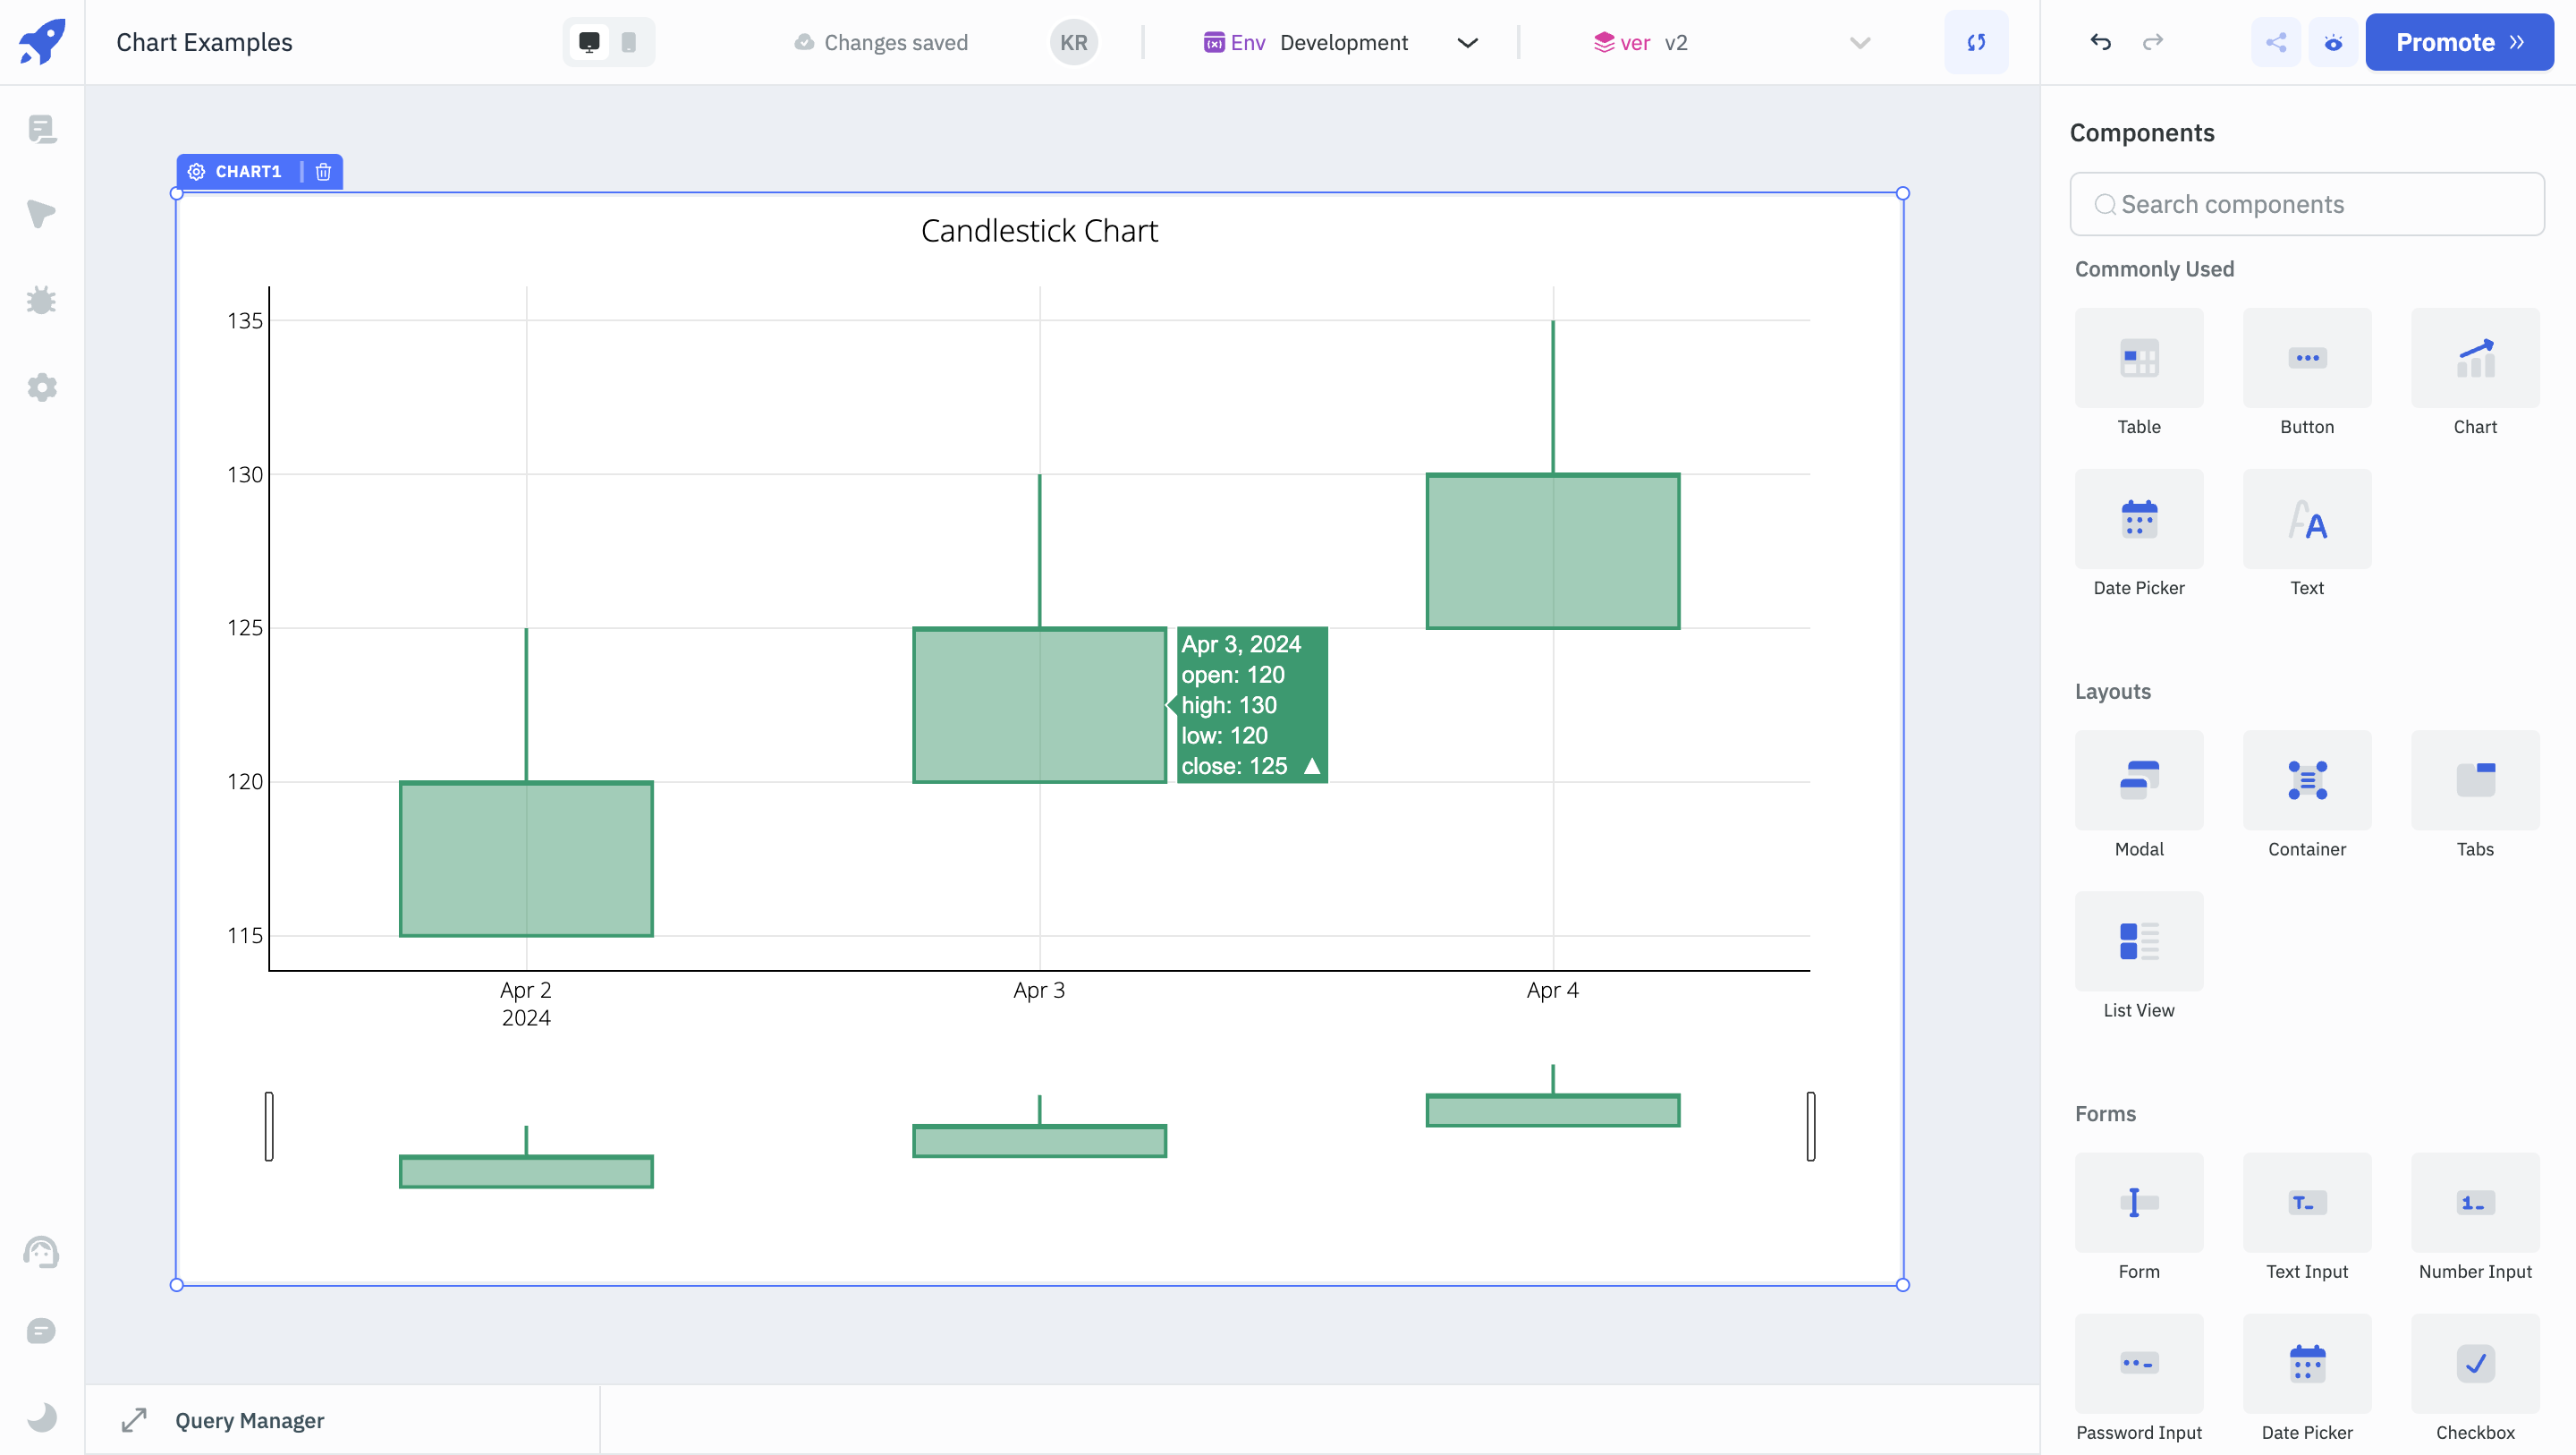Click the undo arrow
The width and height of the screenshot is (2576, 1455).
(x=2100, y=42)
